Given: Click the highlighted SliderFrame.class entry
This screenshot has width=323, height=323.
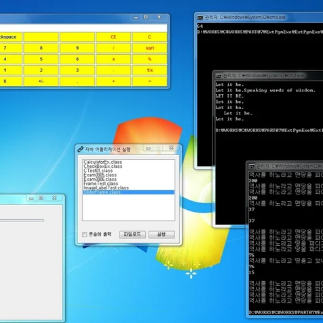Looking at the screenshot, I should pyautogui.click(x=128, y=192).
